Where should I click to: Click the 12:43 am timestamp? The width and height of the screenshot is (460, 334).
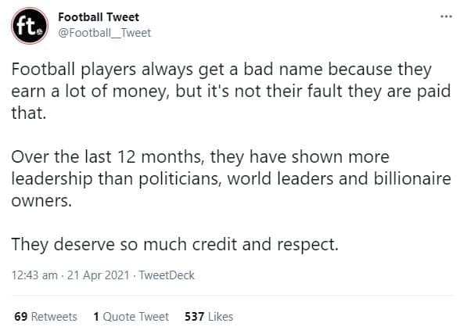tap(34, 275)
